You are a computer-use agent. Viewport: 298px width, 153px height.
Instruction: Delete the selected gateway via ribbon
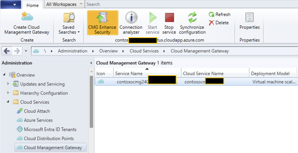coord(219,23)
